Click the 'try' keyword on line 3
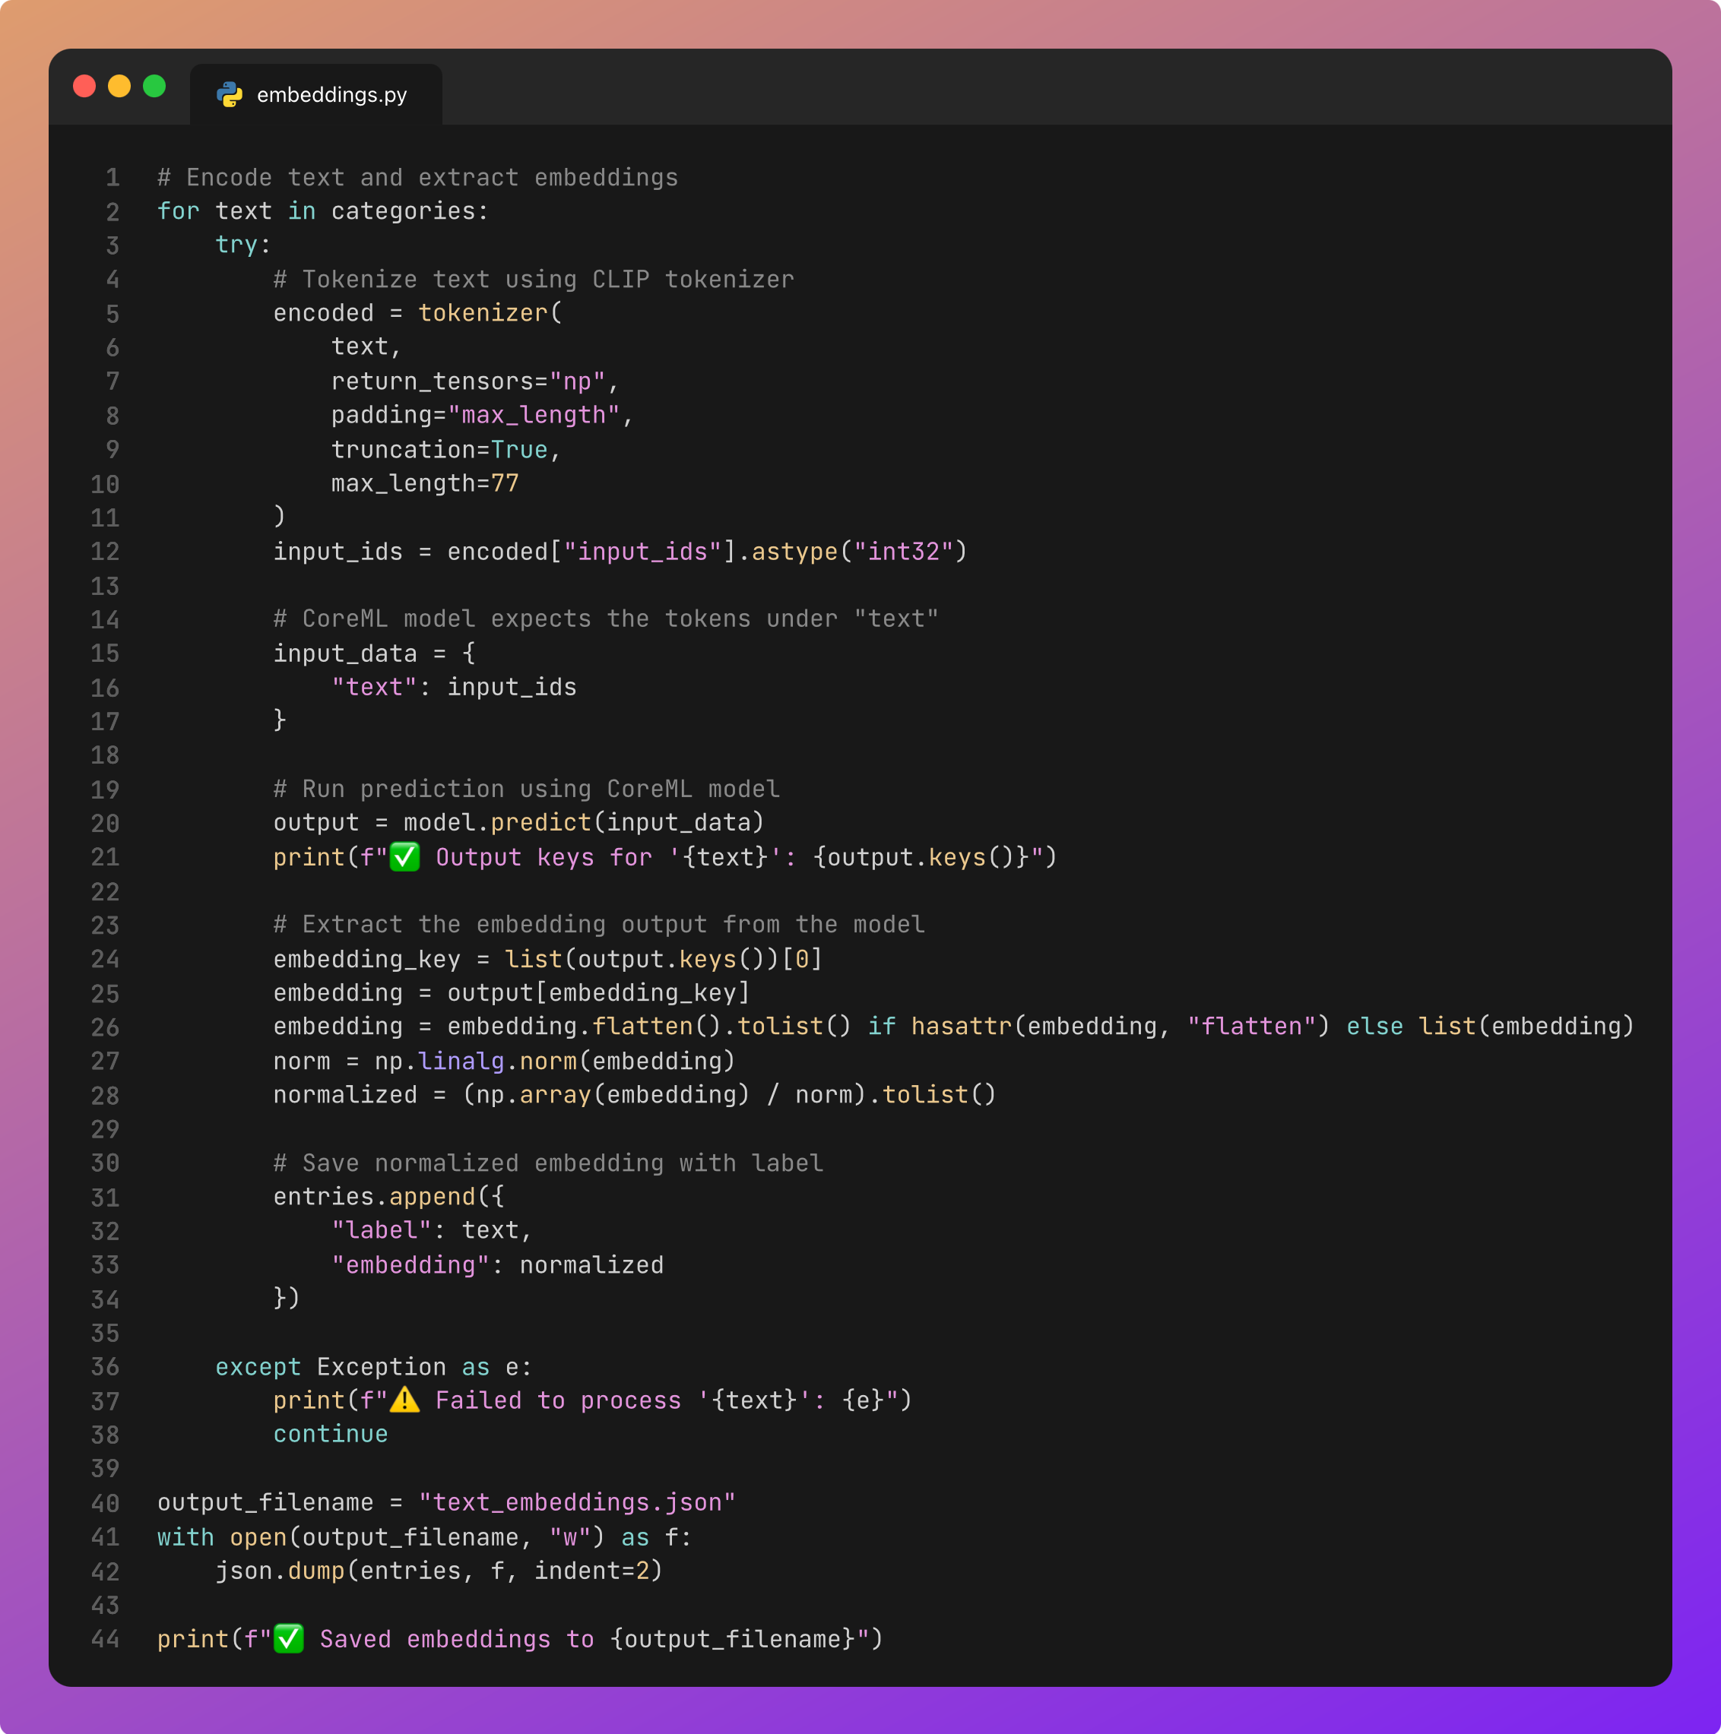Screen dimensions: 1721x1734 pyautogui.click(x=236, y=245)
